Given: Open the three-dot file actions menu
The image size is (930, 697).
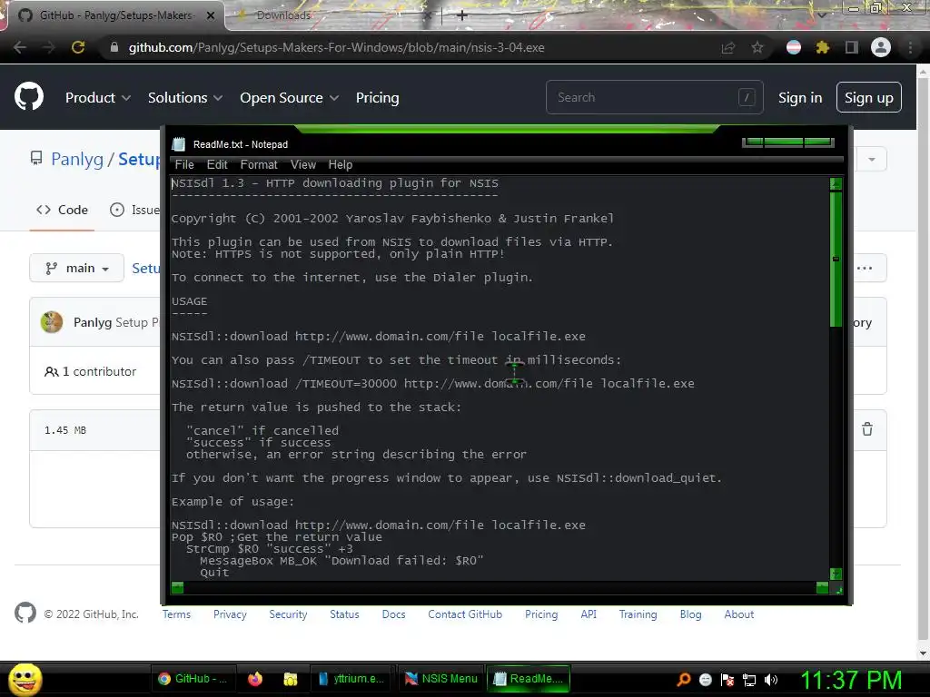Looking at the screenshot, I should 865,268.
